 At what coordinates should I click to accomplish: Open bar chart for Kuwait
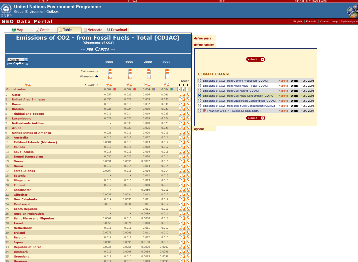(184, 104)
